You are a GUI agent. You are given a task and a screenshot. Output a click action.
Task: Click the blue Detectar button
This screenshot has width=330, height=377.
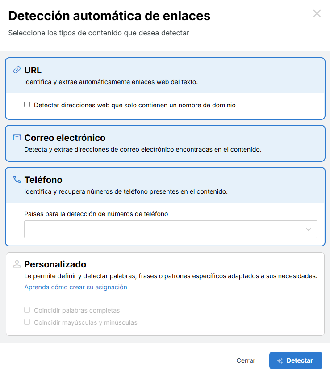pyautogui.click(x=296, y=360)
